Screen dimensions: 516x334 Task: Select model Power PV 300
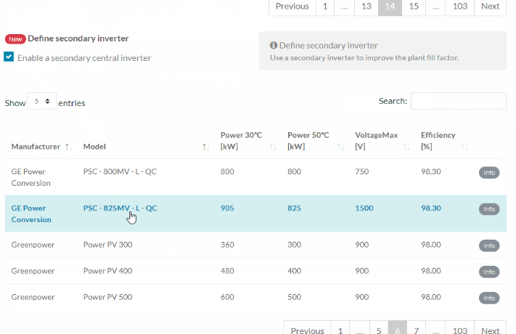coord(107,245)
